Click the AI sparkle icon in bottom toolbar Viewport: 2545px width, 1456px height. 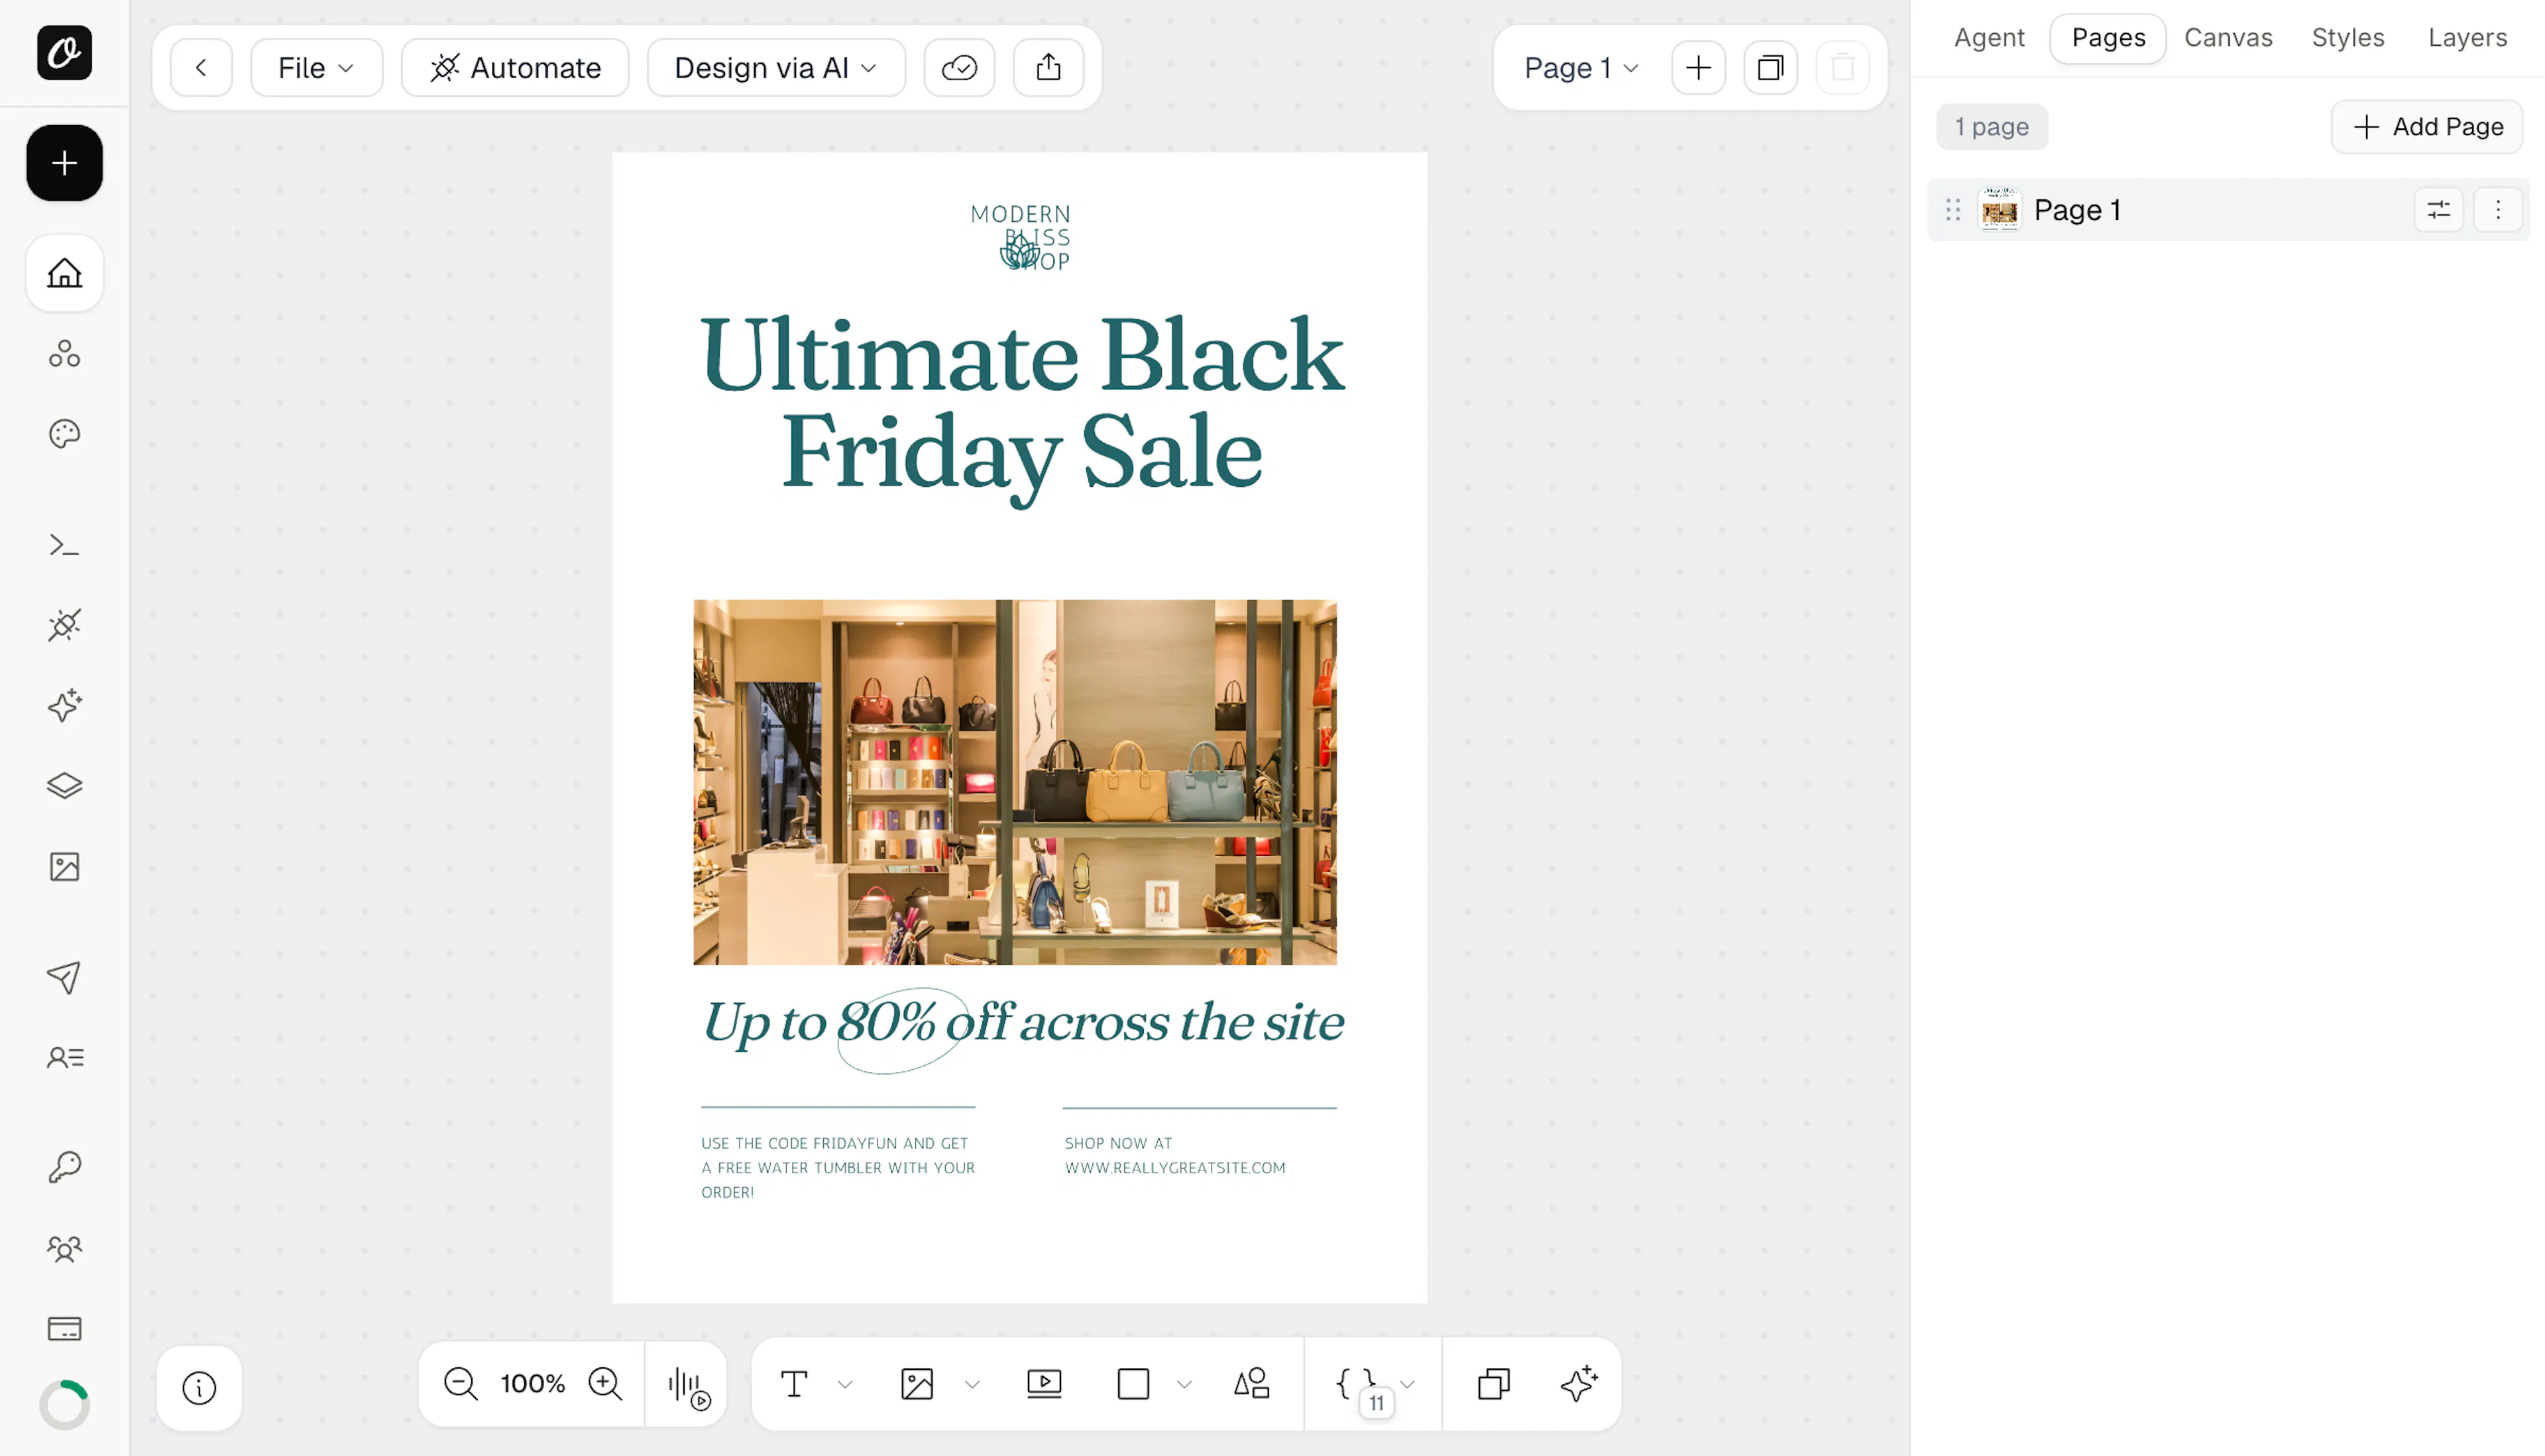click(x=1579, y=1384)
